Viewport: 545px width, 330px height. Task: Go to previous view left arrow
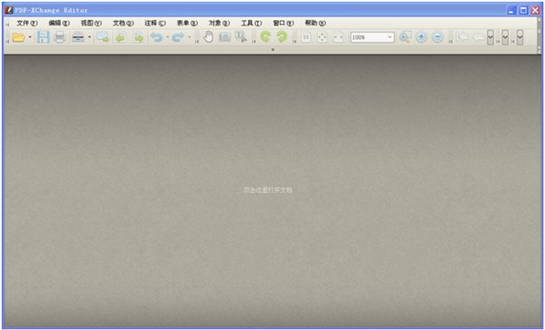pos(462,37)
